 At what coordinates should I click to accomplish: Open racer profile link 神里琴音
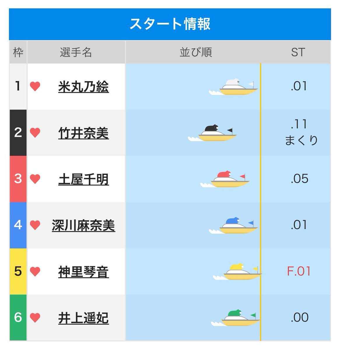[x=83, y=272]
